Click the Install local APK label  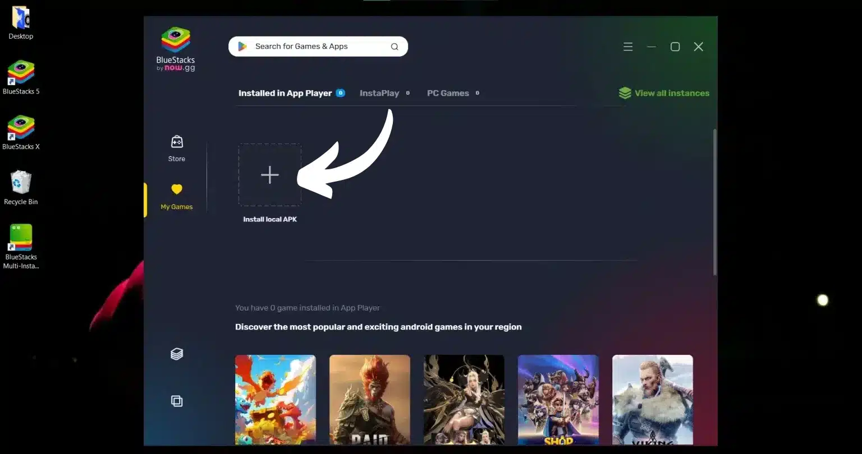270,219
